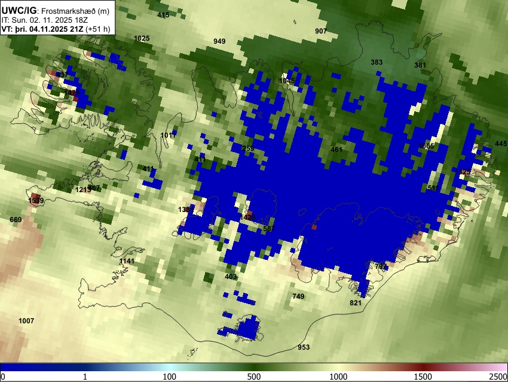Image resolution: width=508 pixels, height=382 pixels.
Task: Click the color scale tick label 100
Action: click(x=170, y=377)
